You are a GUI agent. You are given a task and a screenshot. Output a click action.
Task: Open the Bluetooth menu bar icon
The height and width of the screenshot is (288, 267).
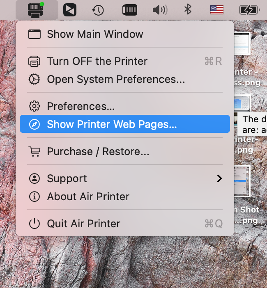pos(188,9)
